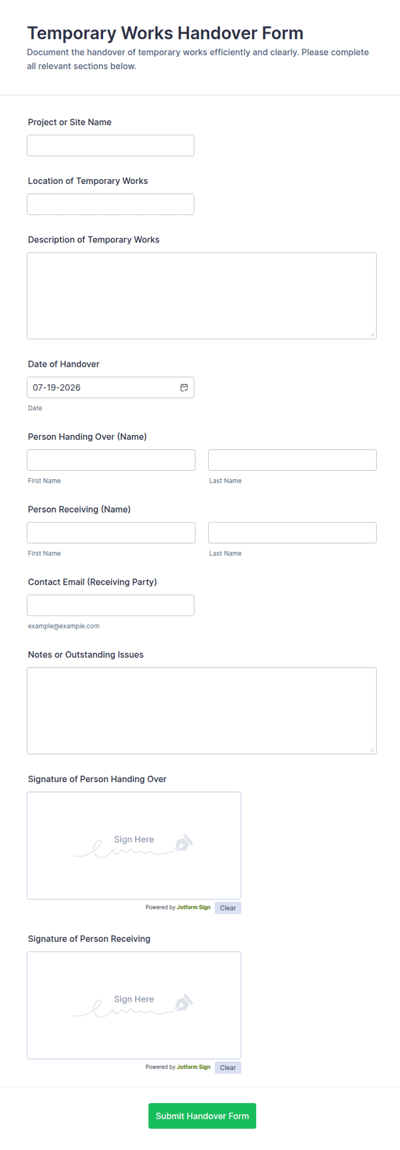Screen dimensions: 400x1150
Task: Open Jotform Sign link under first signature
Action: pyautogui.click(x=194, y=907)
